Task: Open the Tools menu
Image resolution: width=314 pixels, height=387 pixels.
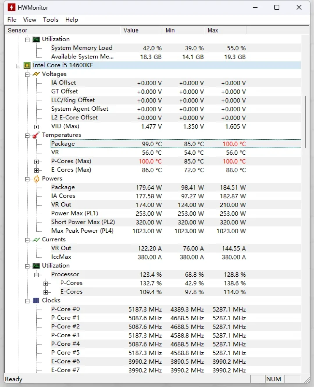Action: [x=51, y=20]
